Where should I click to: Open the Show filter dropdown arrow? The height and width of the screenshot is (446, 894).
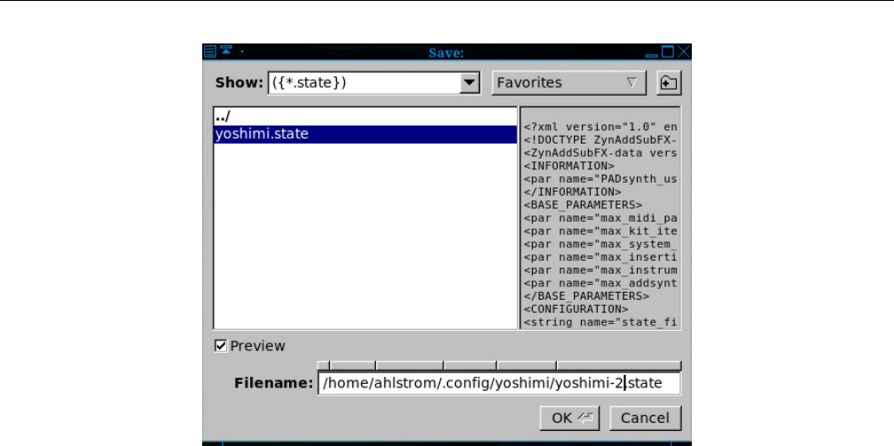click(x=469, y=83)
